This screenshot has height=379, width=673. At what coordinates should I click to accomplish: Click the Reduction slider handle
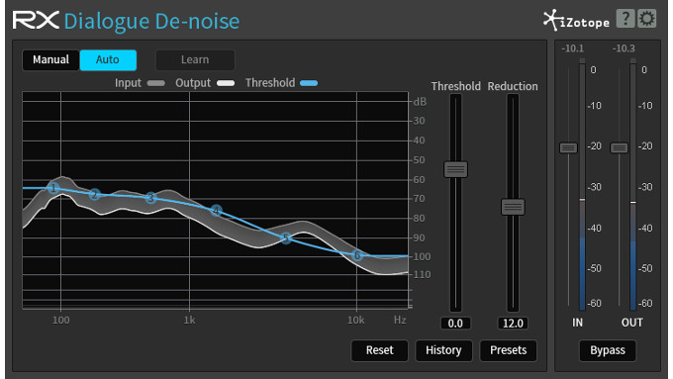(513, 207)
